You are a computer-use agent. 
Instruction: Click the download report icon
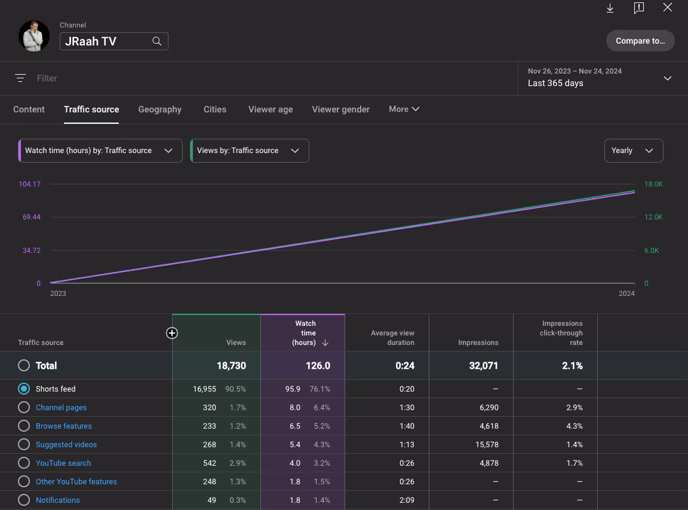(610, 8)
